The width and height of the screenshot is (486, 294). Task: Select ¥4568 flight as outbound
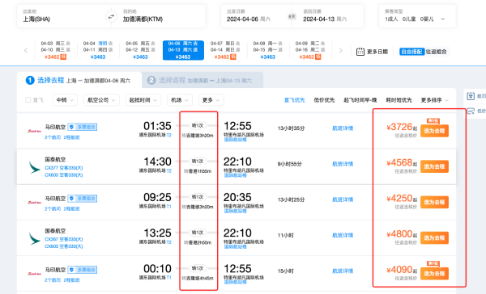tap(434, 166)
